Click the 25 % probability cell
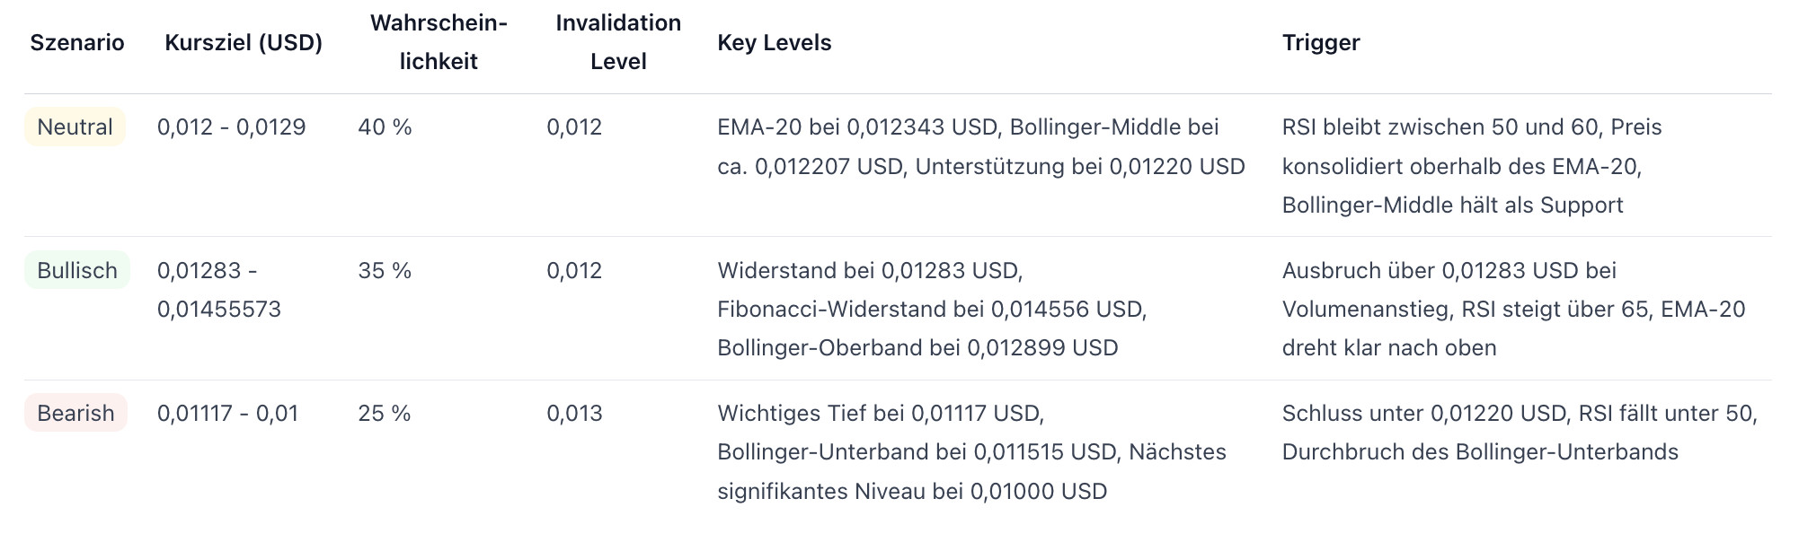 pos(384,413)
